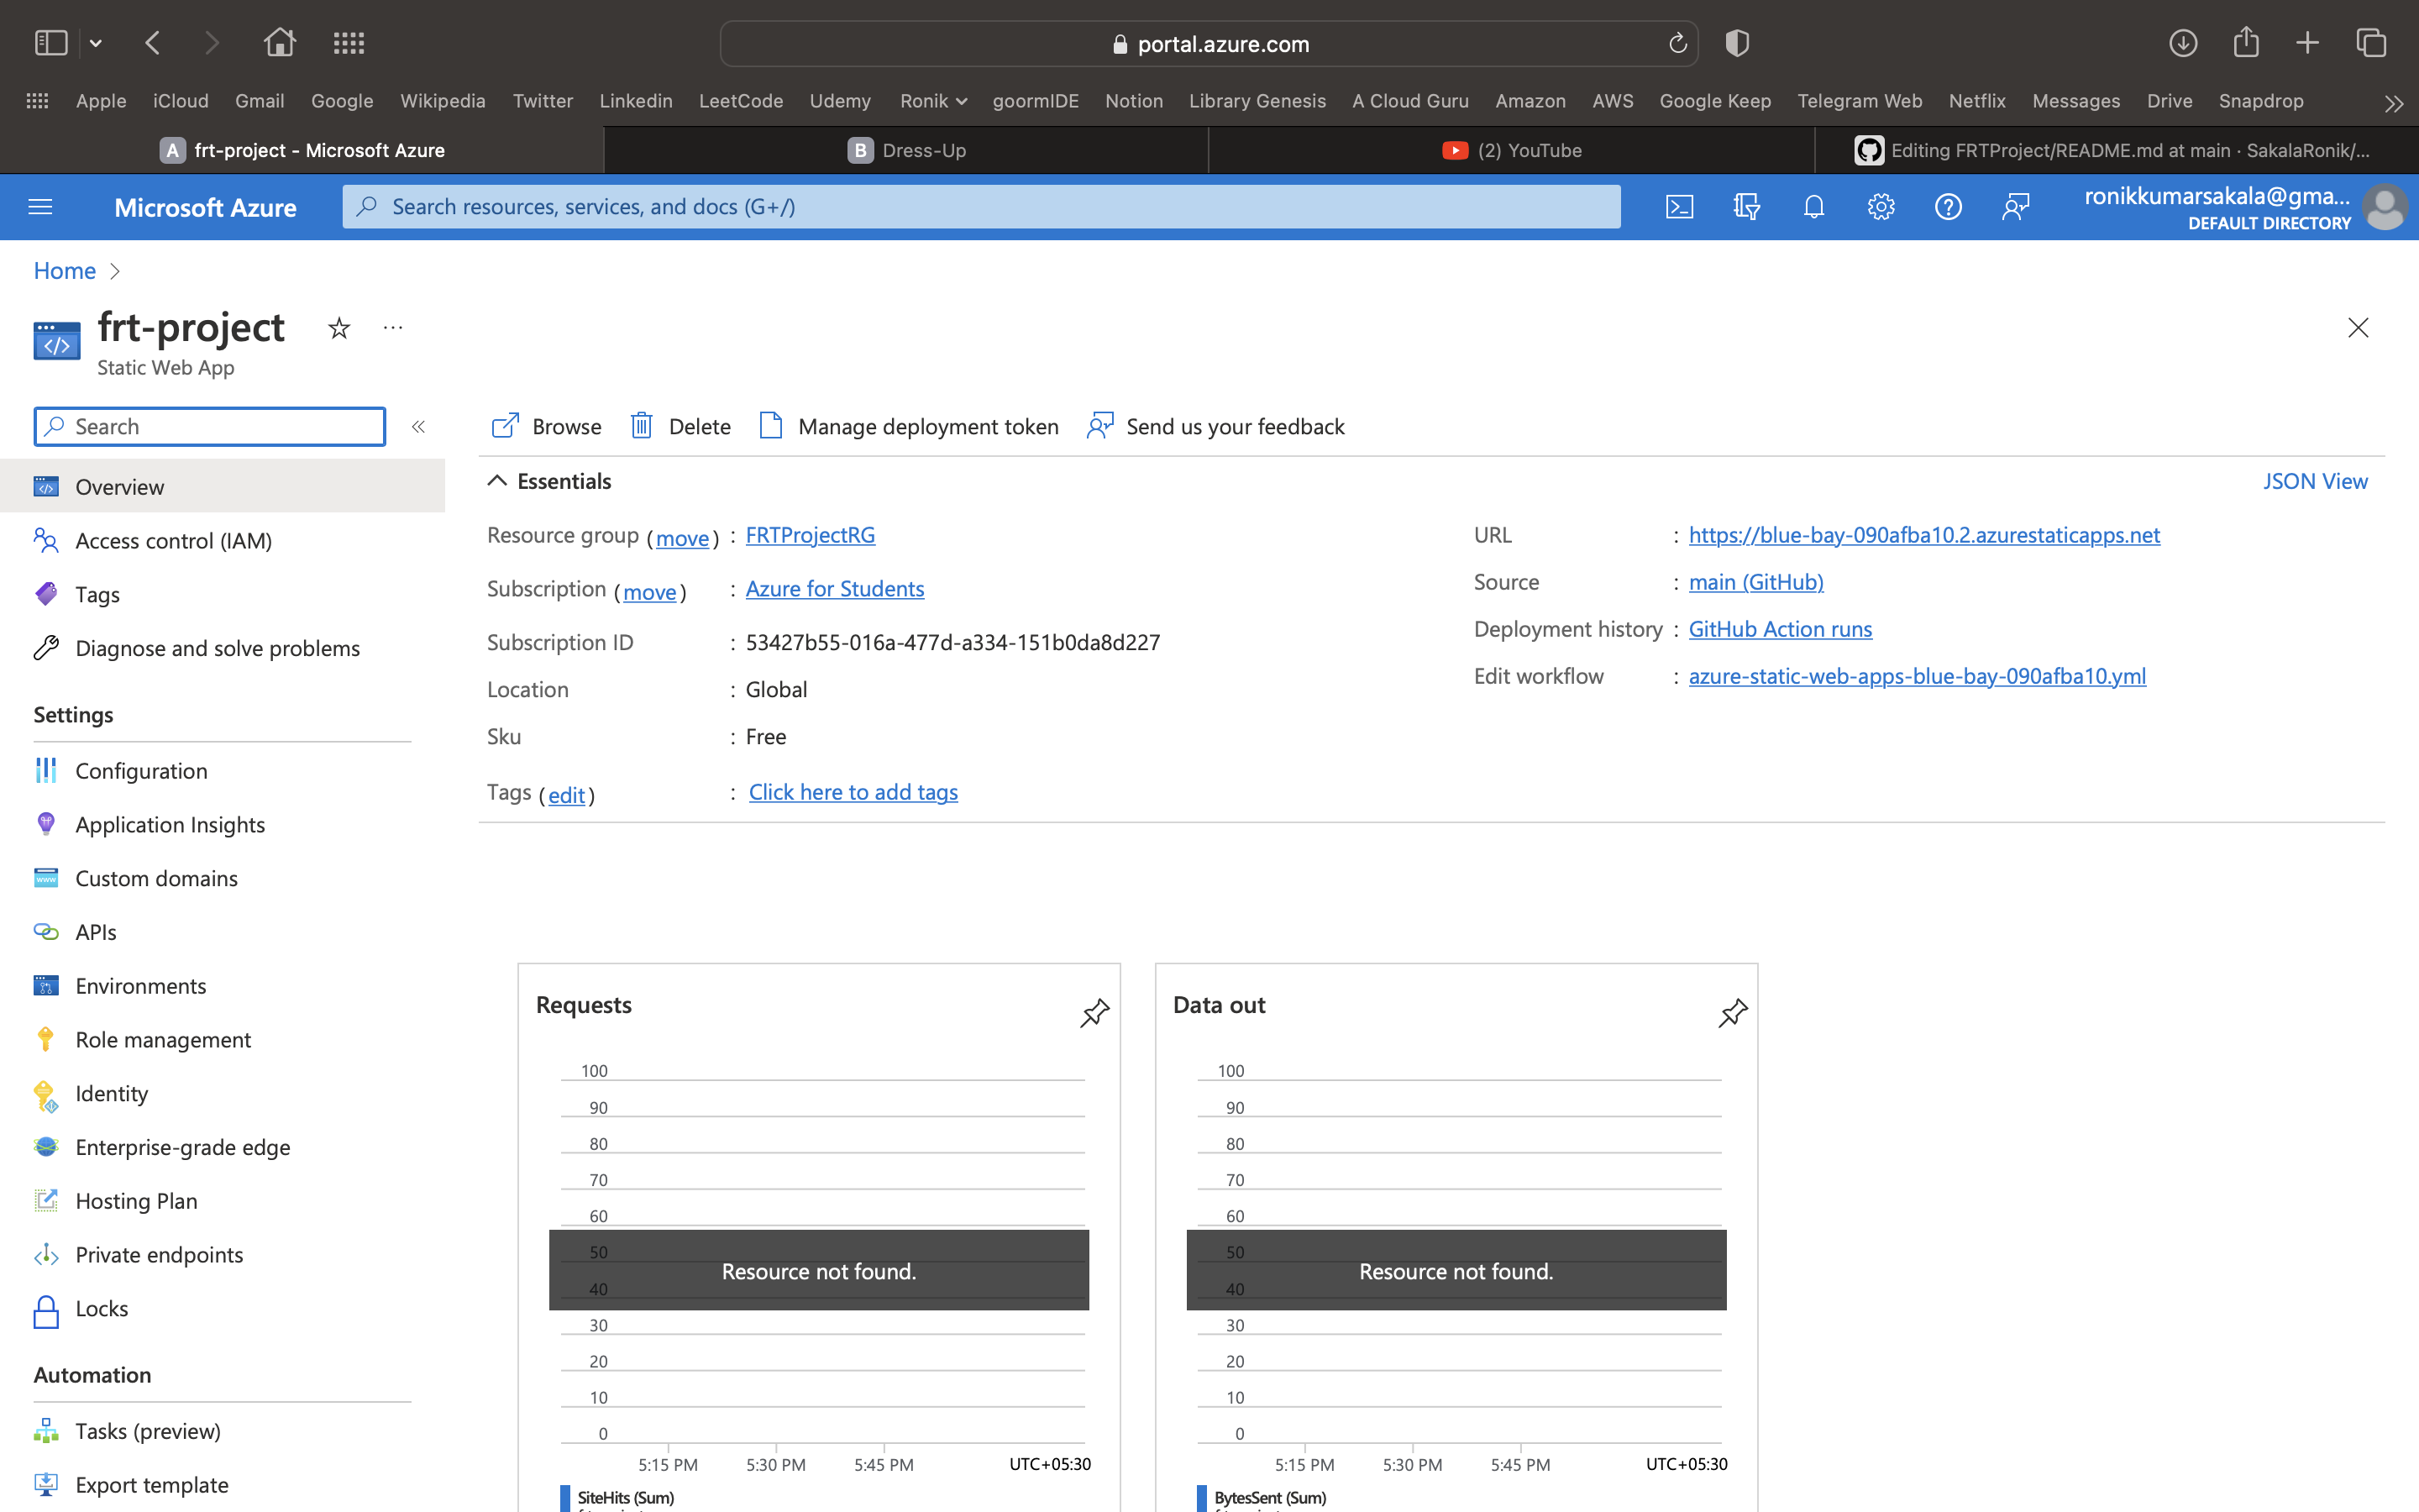The height and width of the screenshot is (1512, 2419).
Task: Open the FRTProjectRG resource group link
Action: click(811, 535)
